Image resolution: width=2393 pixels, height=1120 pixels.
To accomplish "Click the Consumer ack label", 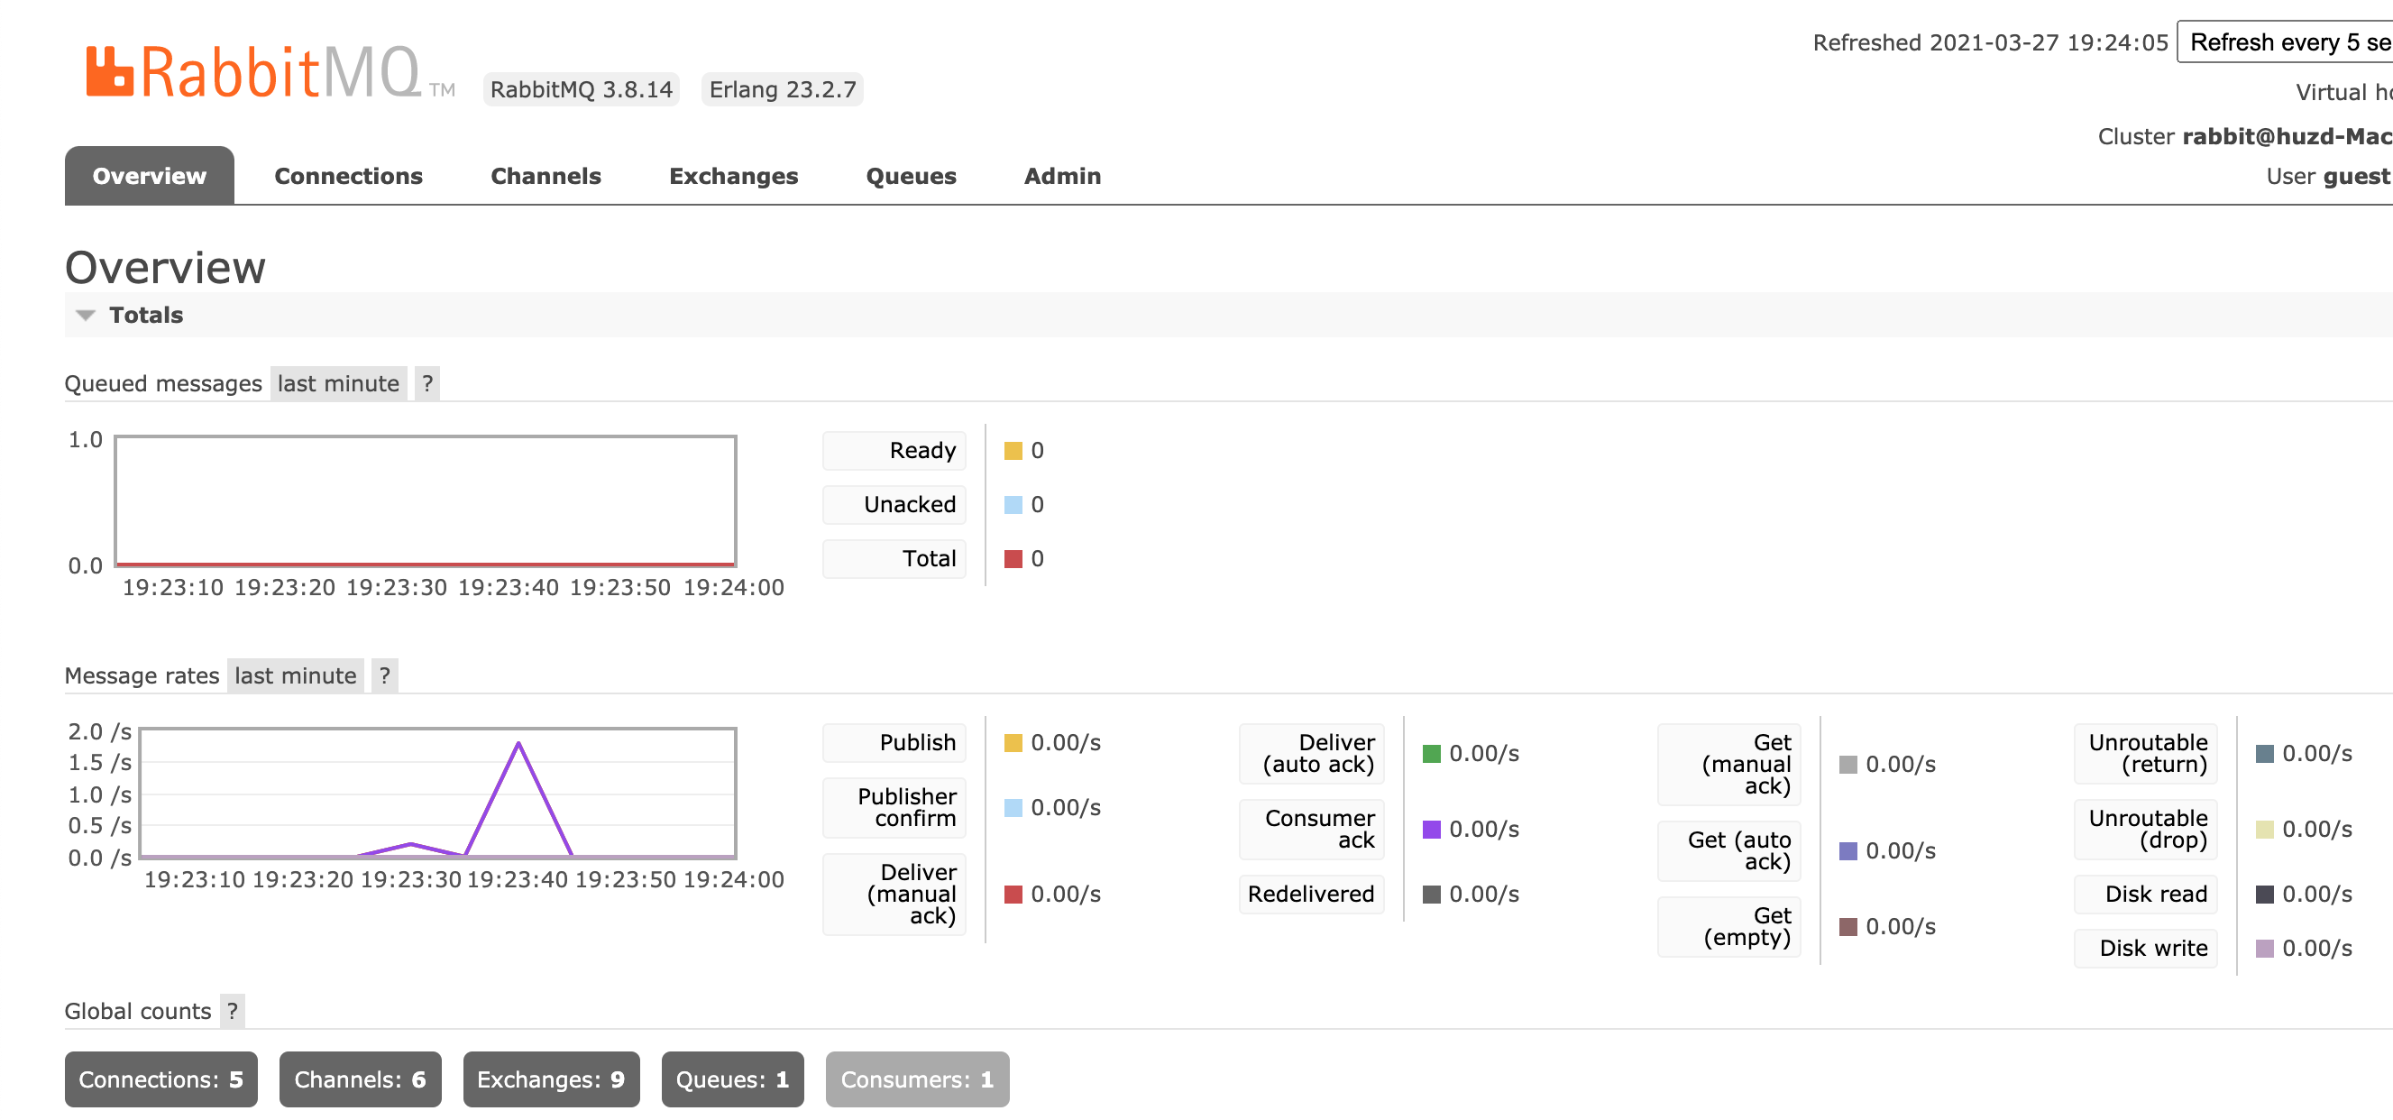I will click(1312, 829).
